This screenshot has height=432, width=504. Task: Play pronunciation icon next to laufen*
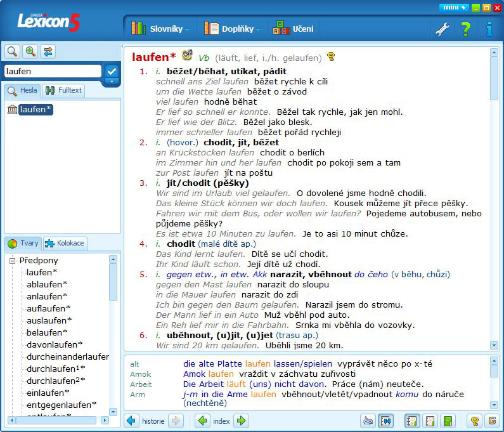[187, 56]
